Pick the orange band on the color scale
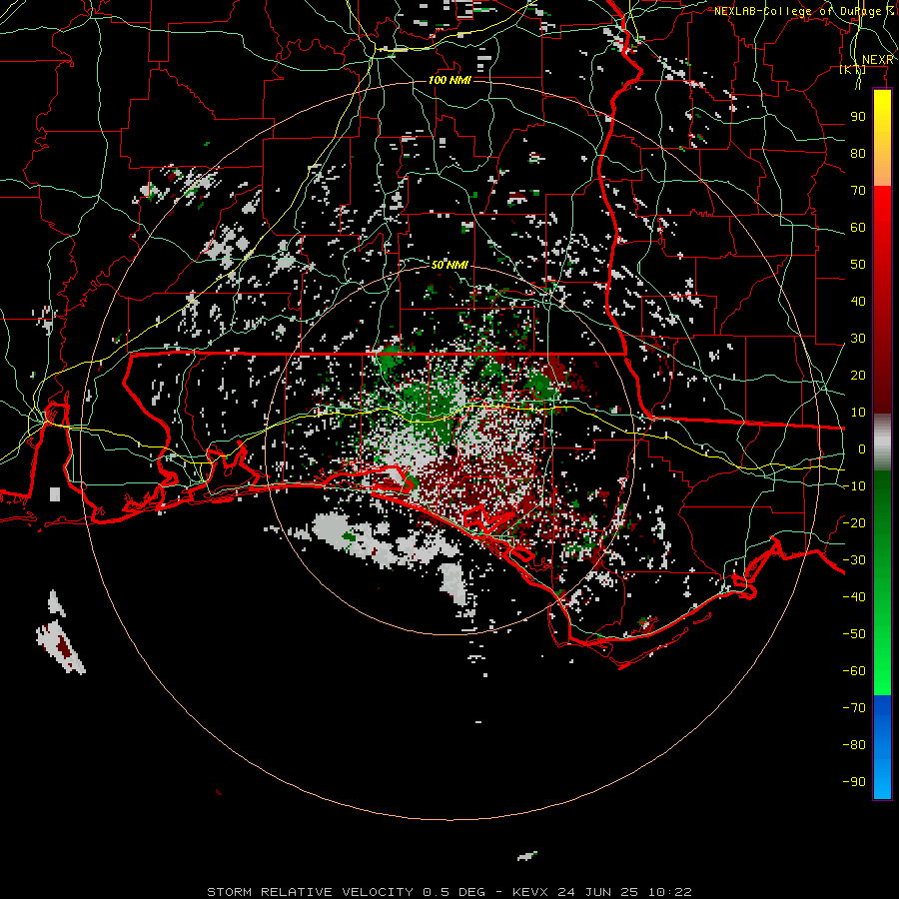 [x=882, y=170]
